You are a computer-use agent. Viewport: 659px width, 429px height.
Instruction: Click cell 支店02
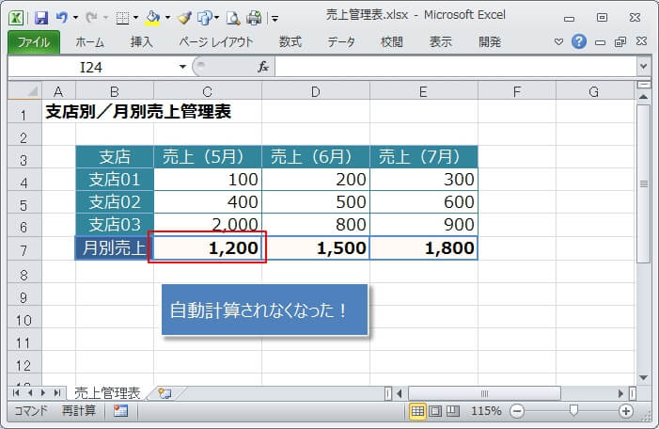115,202
